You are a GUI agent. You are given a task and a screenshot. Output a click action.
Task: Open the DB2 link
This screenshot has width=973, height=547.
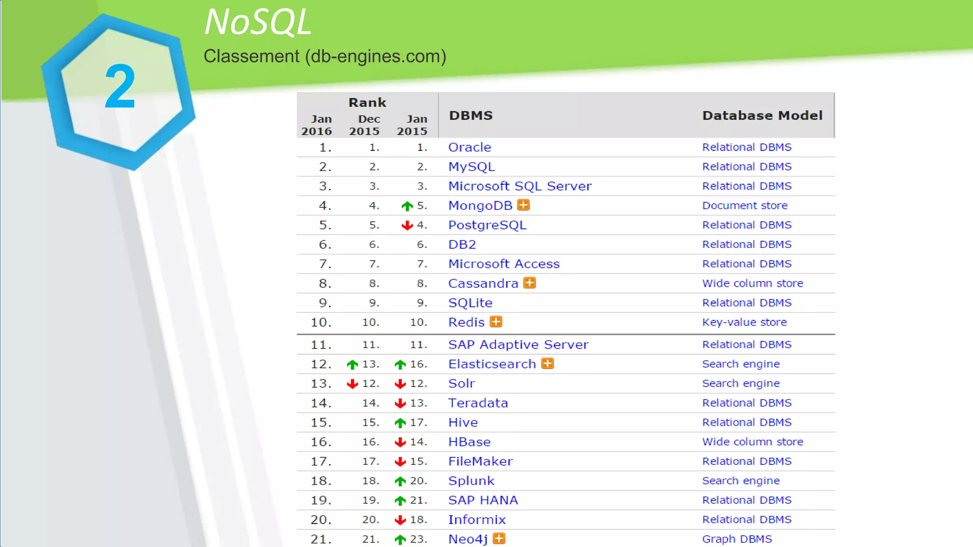click(462, 245)
